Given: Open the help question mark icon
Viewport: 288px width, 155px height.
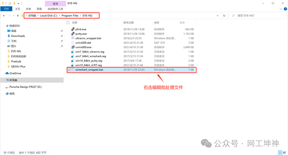Looking at the screenshot, I should pyautogui.click(x=285, y=9).
